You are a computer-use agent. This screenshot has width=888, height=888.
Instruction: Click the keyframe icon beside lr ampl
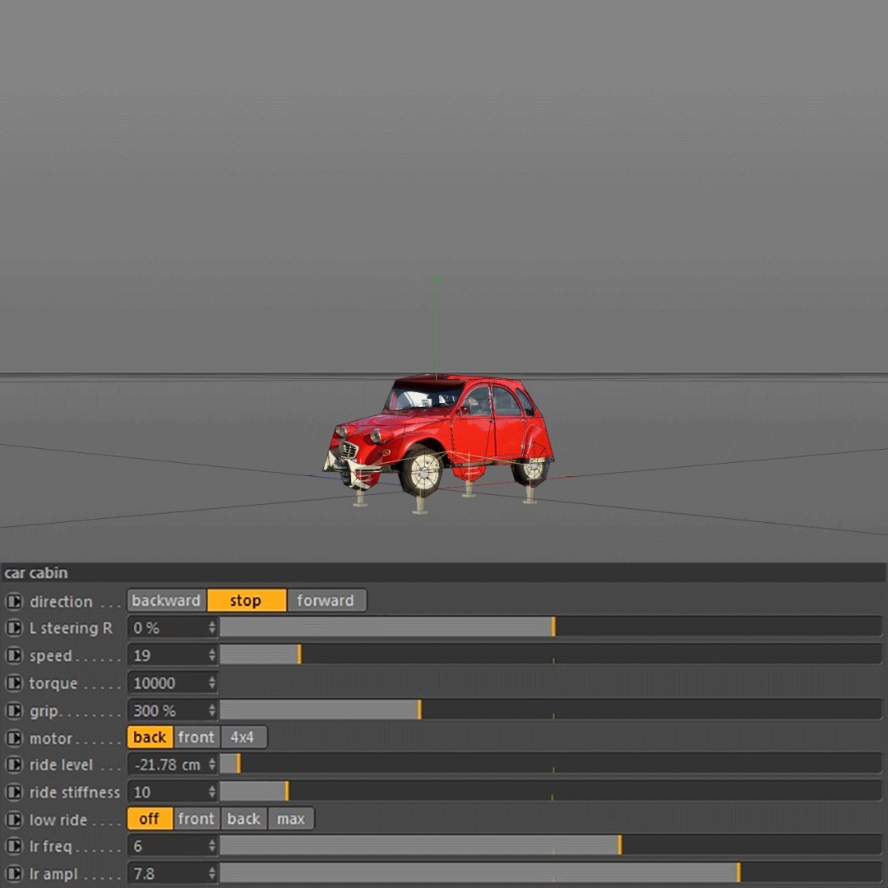click(14, 874)
